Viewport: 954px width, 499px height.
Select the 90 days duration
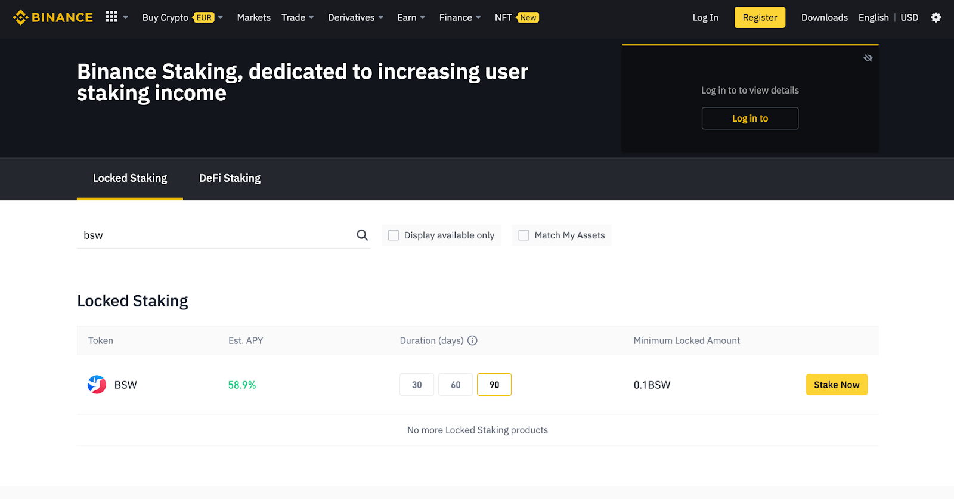(494, 385)
